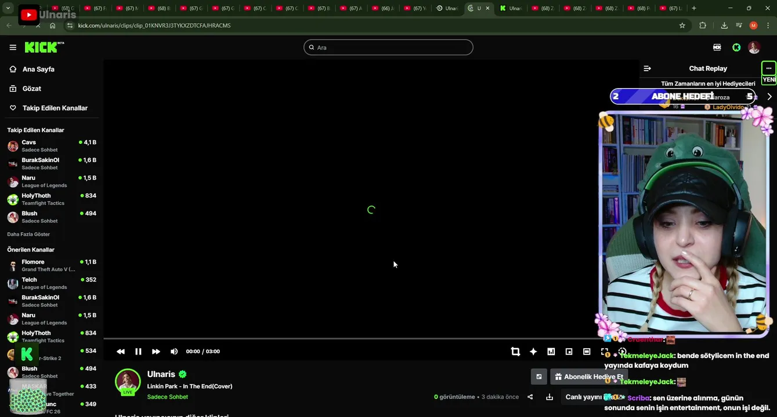The height and width of the screenshot is (417, 777).
Task: Open Takip Edilen Kanallar menu item
Action: point(55,108)
